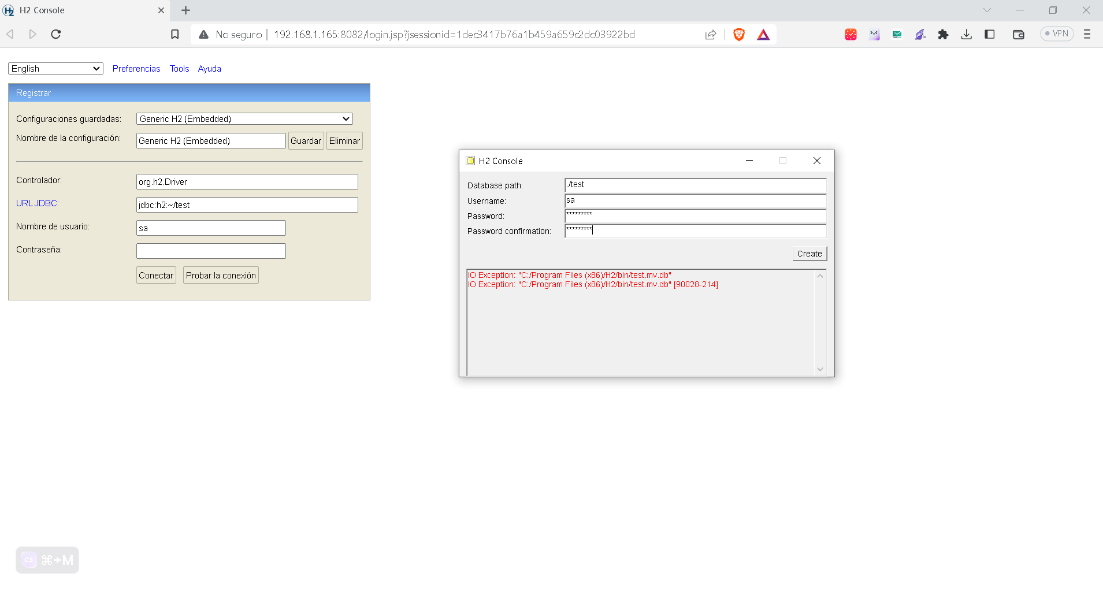1103x591 pixels.
Task: Click the IO Exception line ending in [90028-214]
Action: coord(593,285)
